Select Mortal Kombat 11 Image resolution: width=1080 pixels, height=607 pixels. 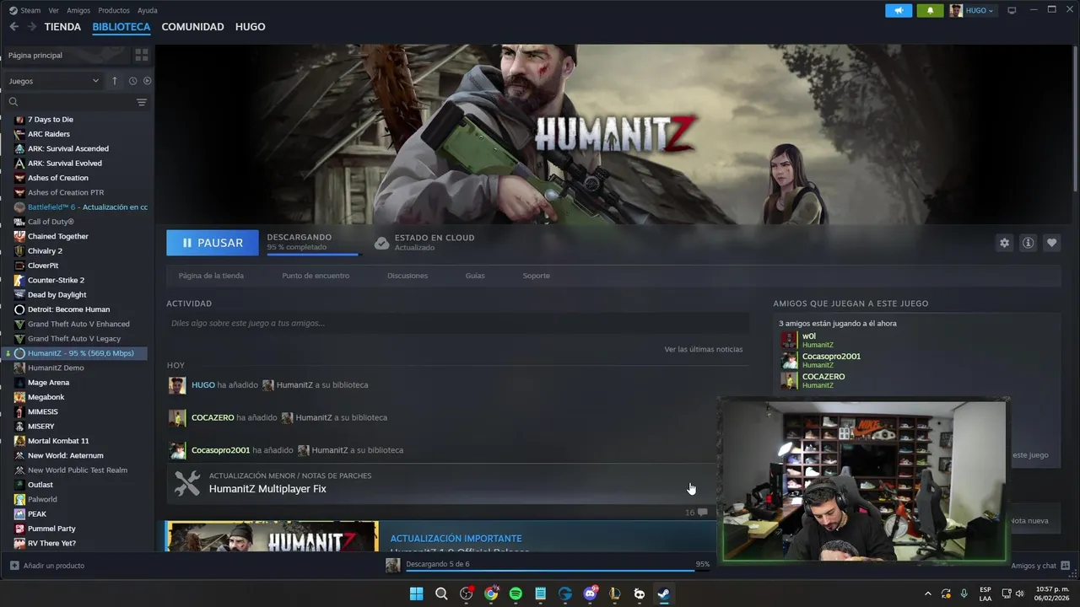57,441
